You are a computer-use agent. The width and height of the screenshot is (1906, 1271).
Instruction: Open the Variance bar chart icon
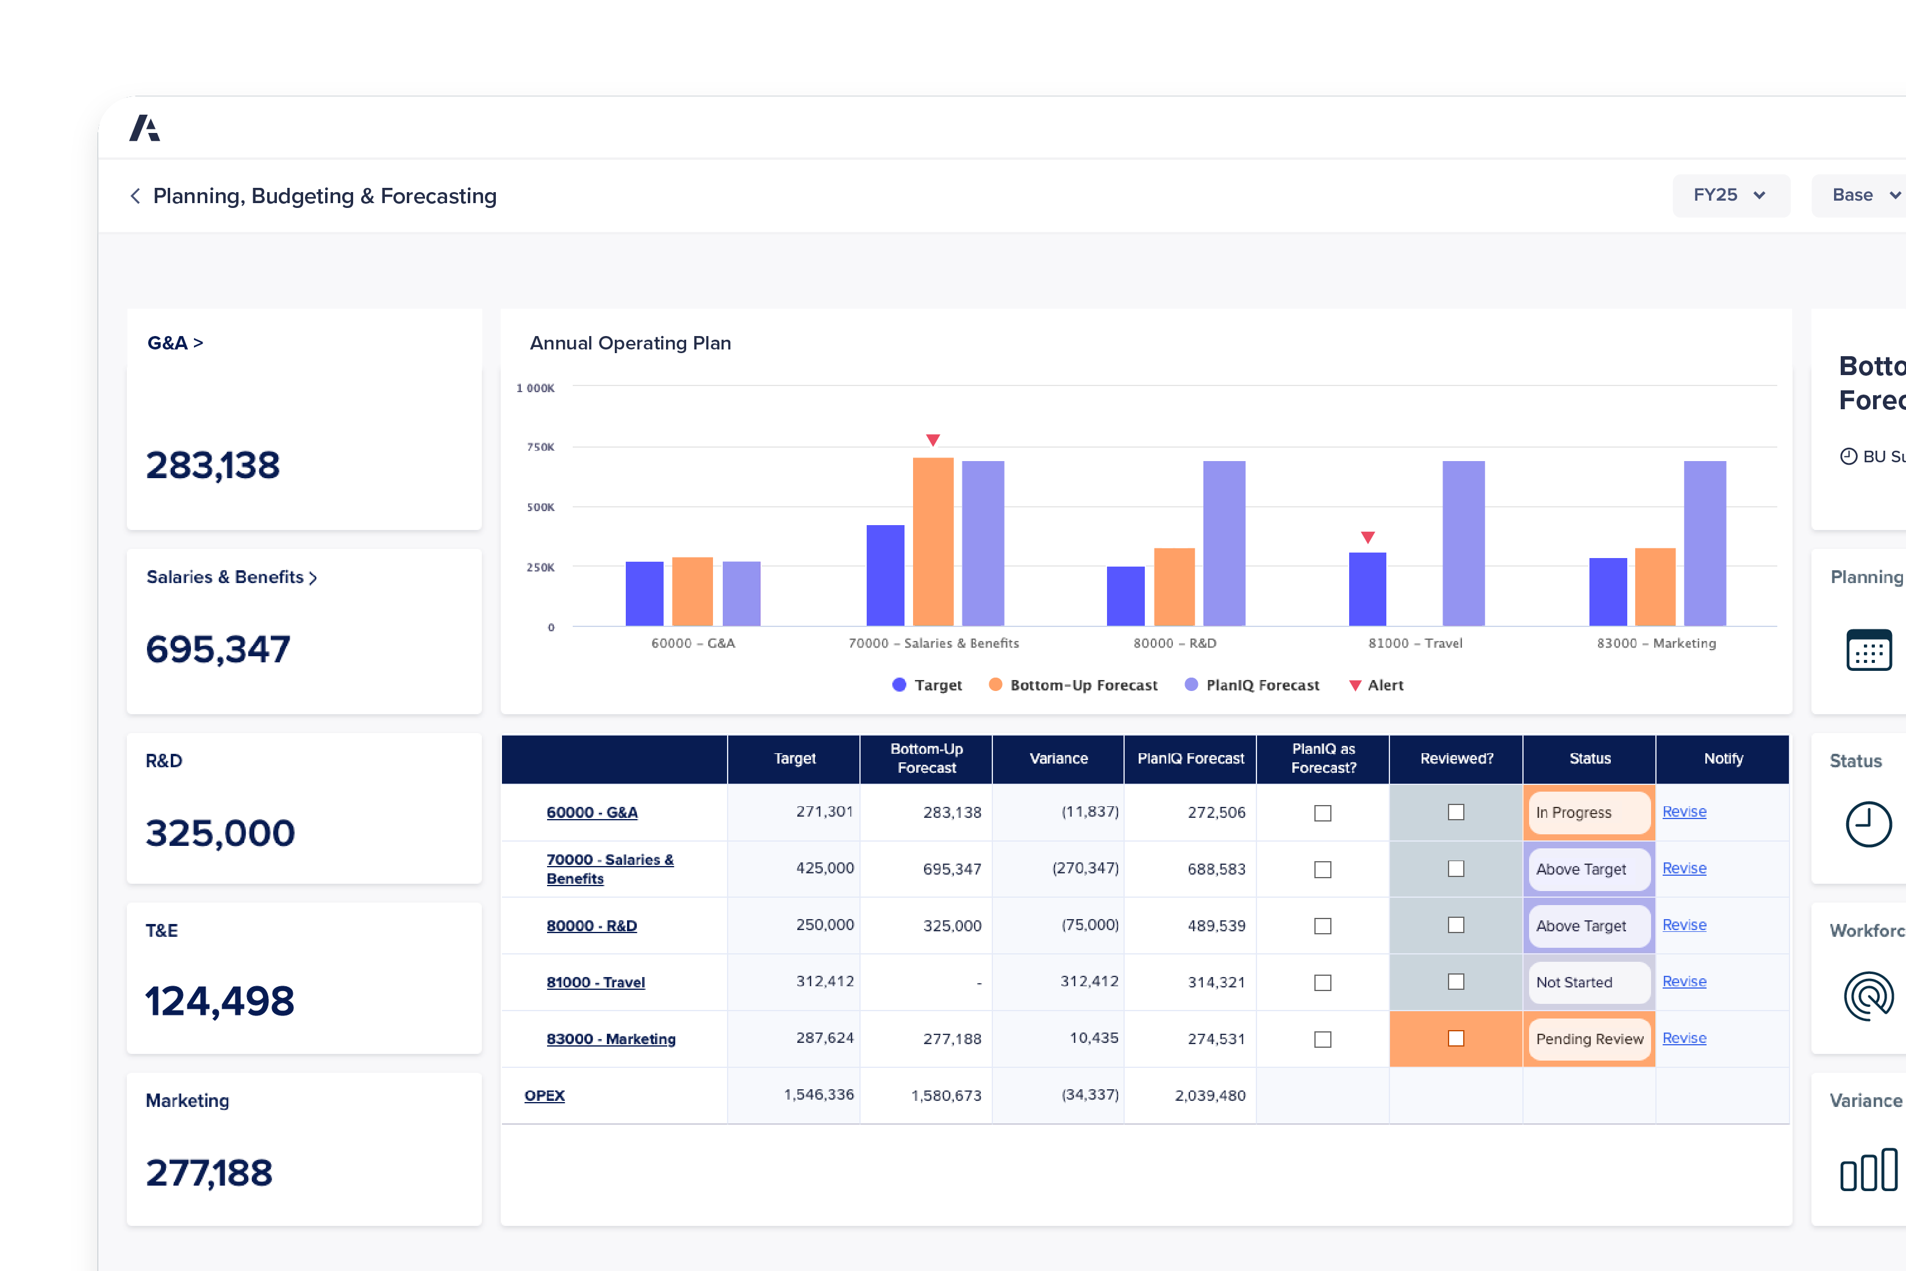tap(1869, 1170)
